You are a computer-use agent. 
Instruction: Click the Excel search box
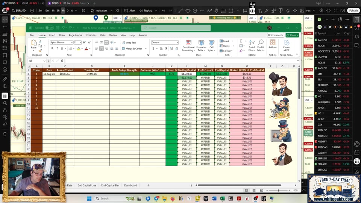click(x=176, y=28)
